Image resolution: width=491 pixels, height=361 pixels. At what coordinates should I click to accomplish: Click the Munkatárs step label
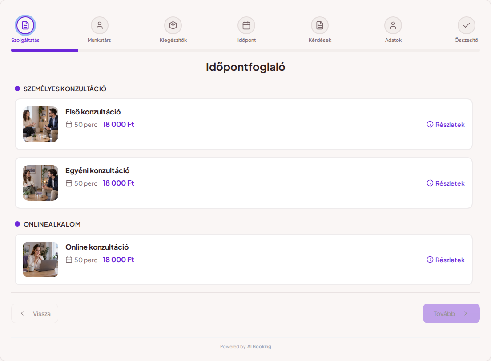(x=99, y=40)
